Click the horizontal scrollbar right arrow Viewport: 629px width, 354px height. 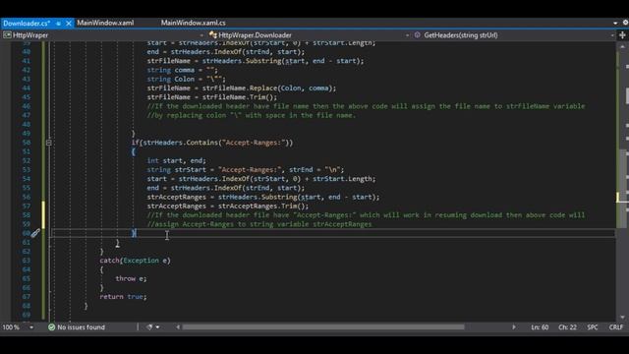514,327
